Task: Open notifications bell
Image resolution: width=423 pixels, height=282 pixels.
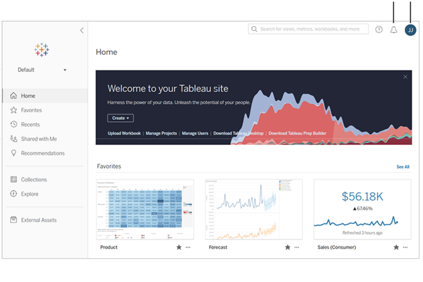Action: [394, 30]
